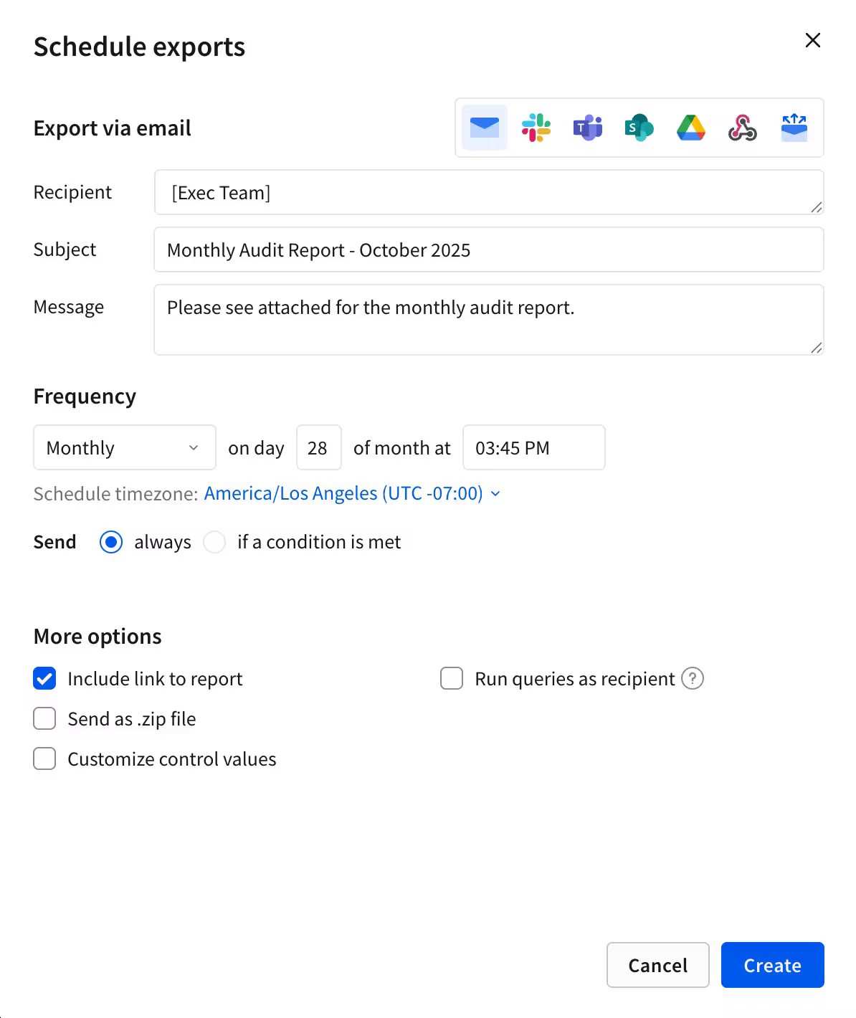The width and height of the screenshot is (856, 1018).
Task: Choose the webhook export icon
Action: (x=743, y=128)
